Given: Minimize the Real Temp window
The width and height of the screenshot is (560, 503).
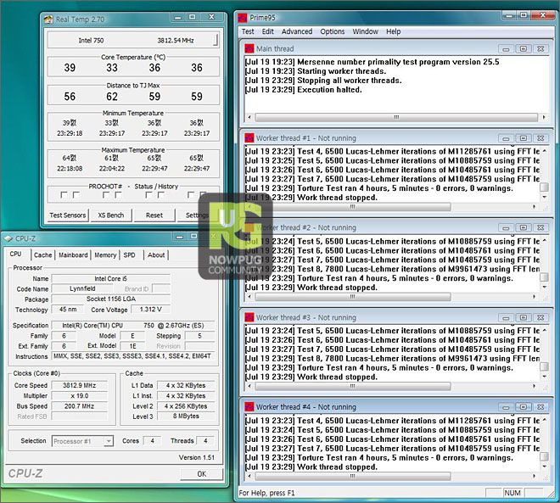Looking at the screenshot, I should click(178, 18).
